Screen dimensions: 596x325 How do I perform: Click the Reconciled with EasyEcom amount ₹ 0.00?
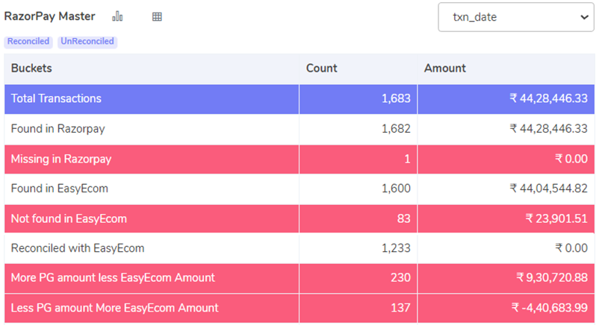coord(571,248)
